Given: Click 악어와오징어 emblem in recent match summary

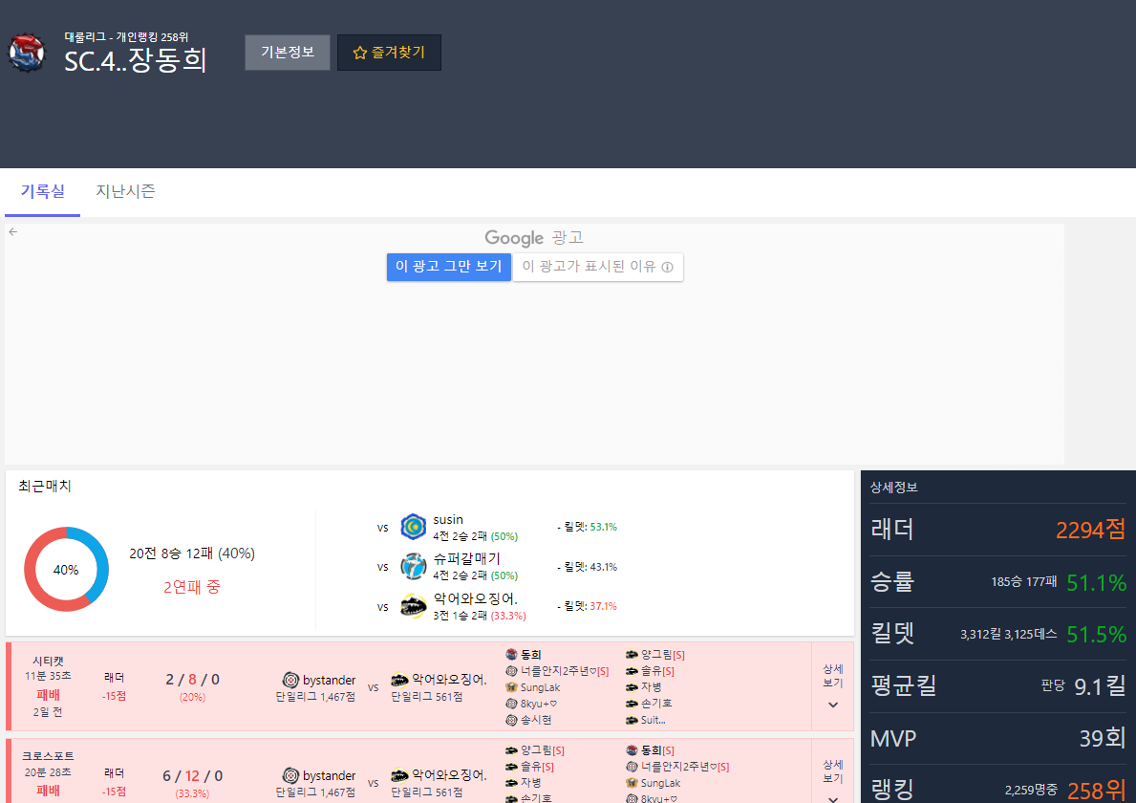Looking at the screenshot, I should coord(413,606).
